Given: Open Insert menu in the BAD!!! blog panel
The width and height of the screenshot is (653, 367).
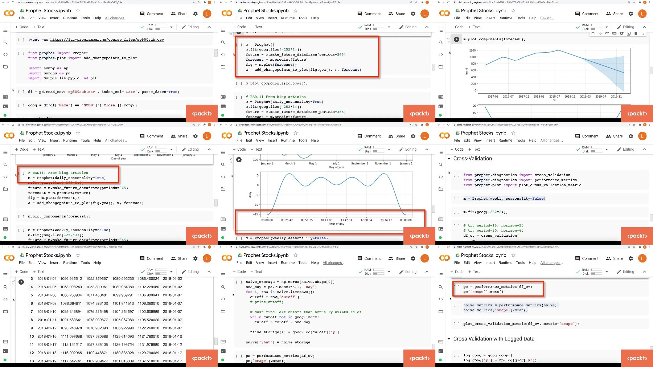Looking at the screenshot, I should tap(55, 140).
